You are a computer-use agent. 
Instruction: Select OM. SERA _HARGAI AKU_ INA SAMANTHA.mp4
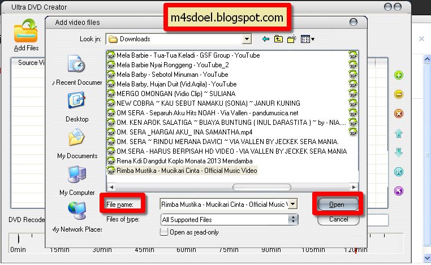tap(184, 132)
